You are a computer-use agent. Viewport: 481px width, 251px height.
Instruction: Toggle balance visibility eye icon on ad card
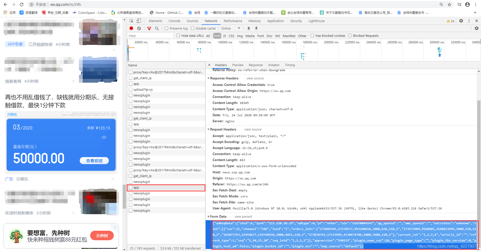[x=104, y=137]
